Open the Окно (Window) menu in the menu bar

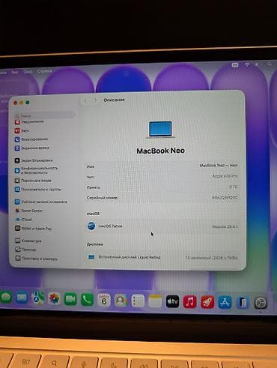coord(28,72)
